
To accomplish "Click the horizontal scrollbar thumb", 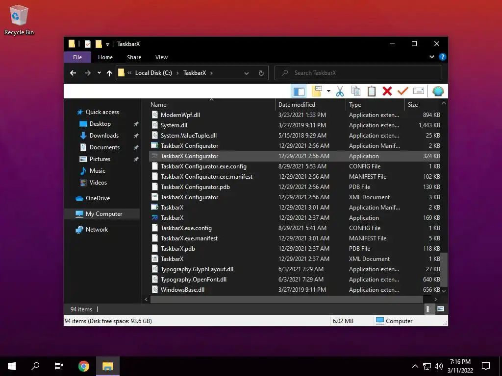I will (286, 299).
